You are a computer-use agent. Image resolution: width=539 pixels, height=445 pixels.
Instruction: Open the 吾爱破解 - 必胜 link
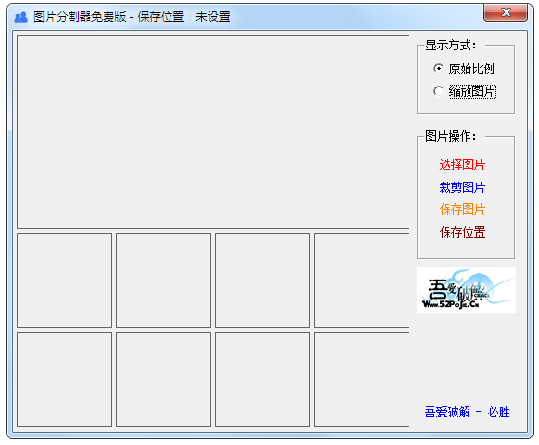pyautogui.click(x=467, y=412)
